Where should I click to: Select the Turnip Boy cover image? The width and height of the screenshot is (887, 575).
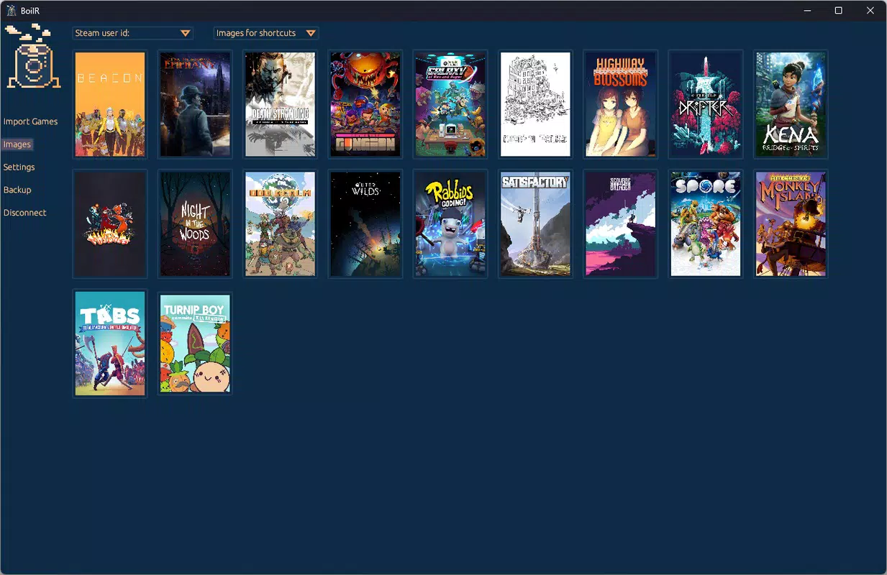pyautogui.click(x=195, y=344)
